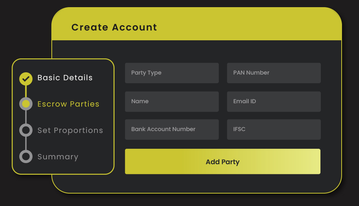Click the Create Account heading
359x206 pixels.
click(114, 27)
